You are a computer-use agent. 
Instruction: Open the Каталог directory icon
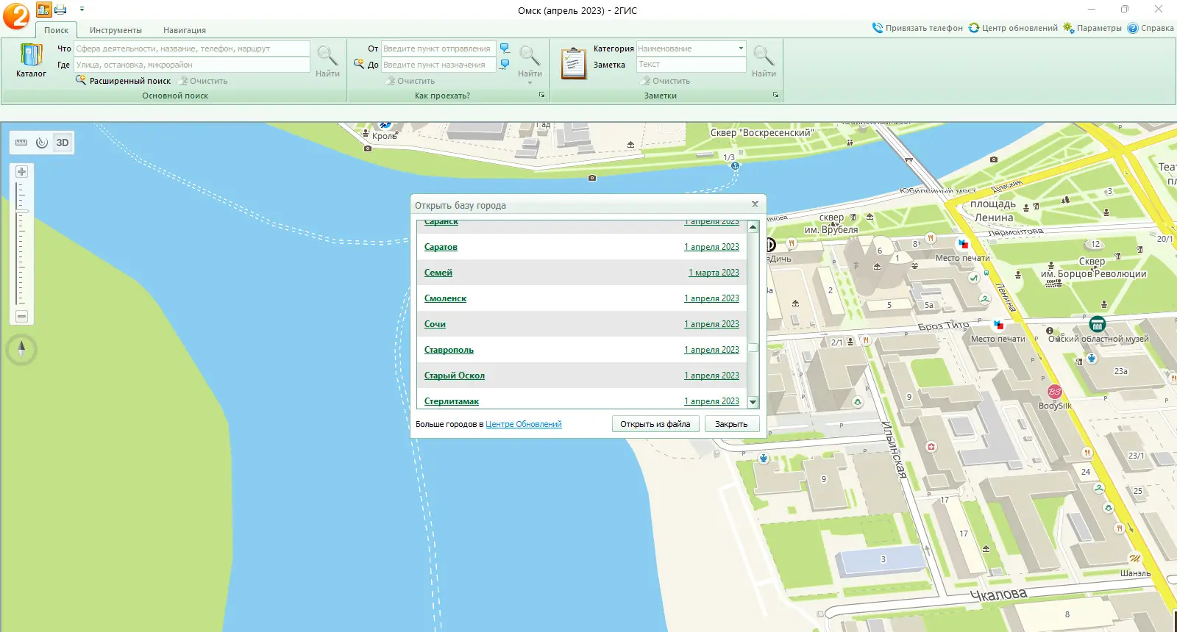tap(31, 60)
